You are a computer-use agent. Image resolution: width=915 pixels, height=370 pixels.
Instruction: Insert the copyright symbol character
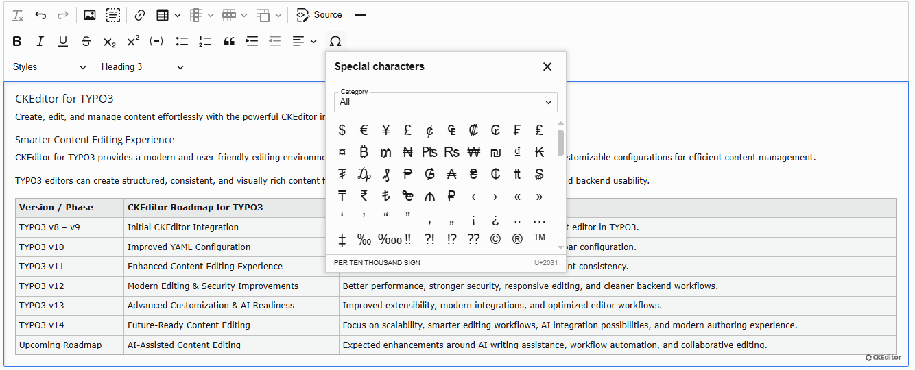495,239
